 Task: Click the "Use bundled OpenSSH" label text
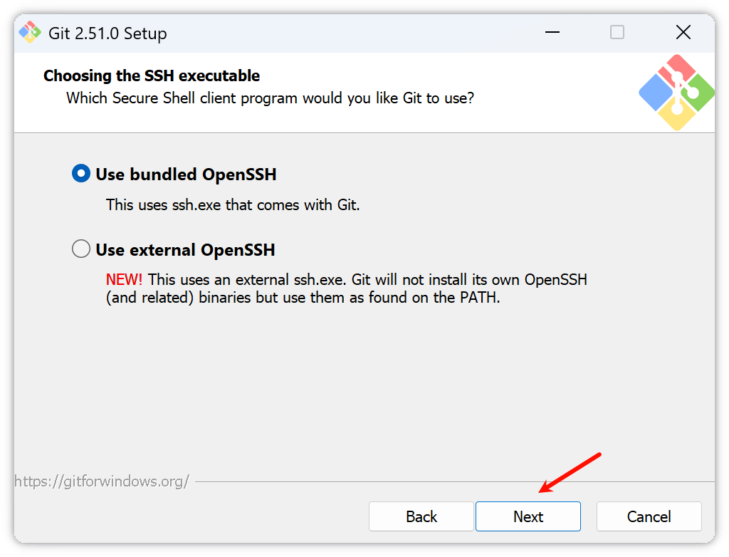[186, 175]
